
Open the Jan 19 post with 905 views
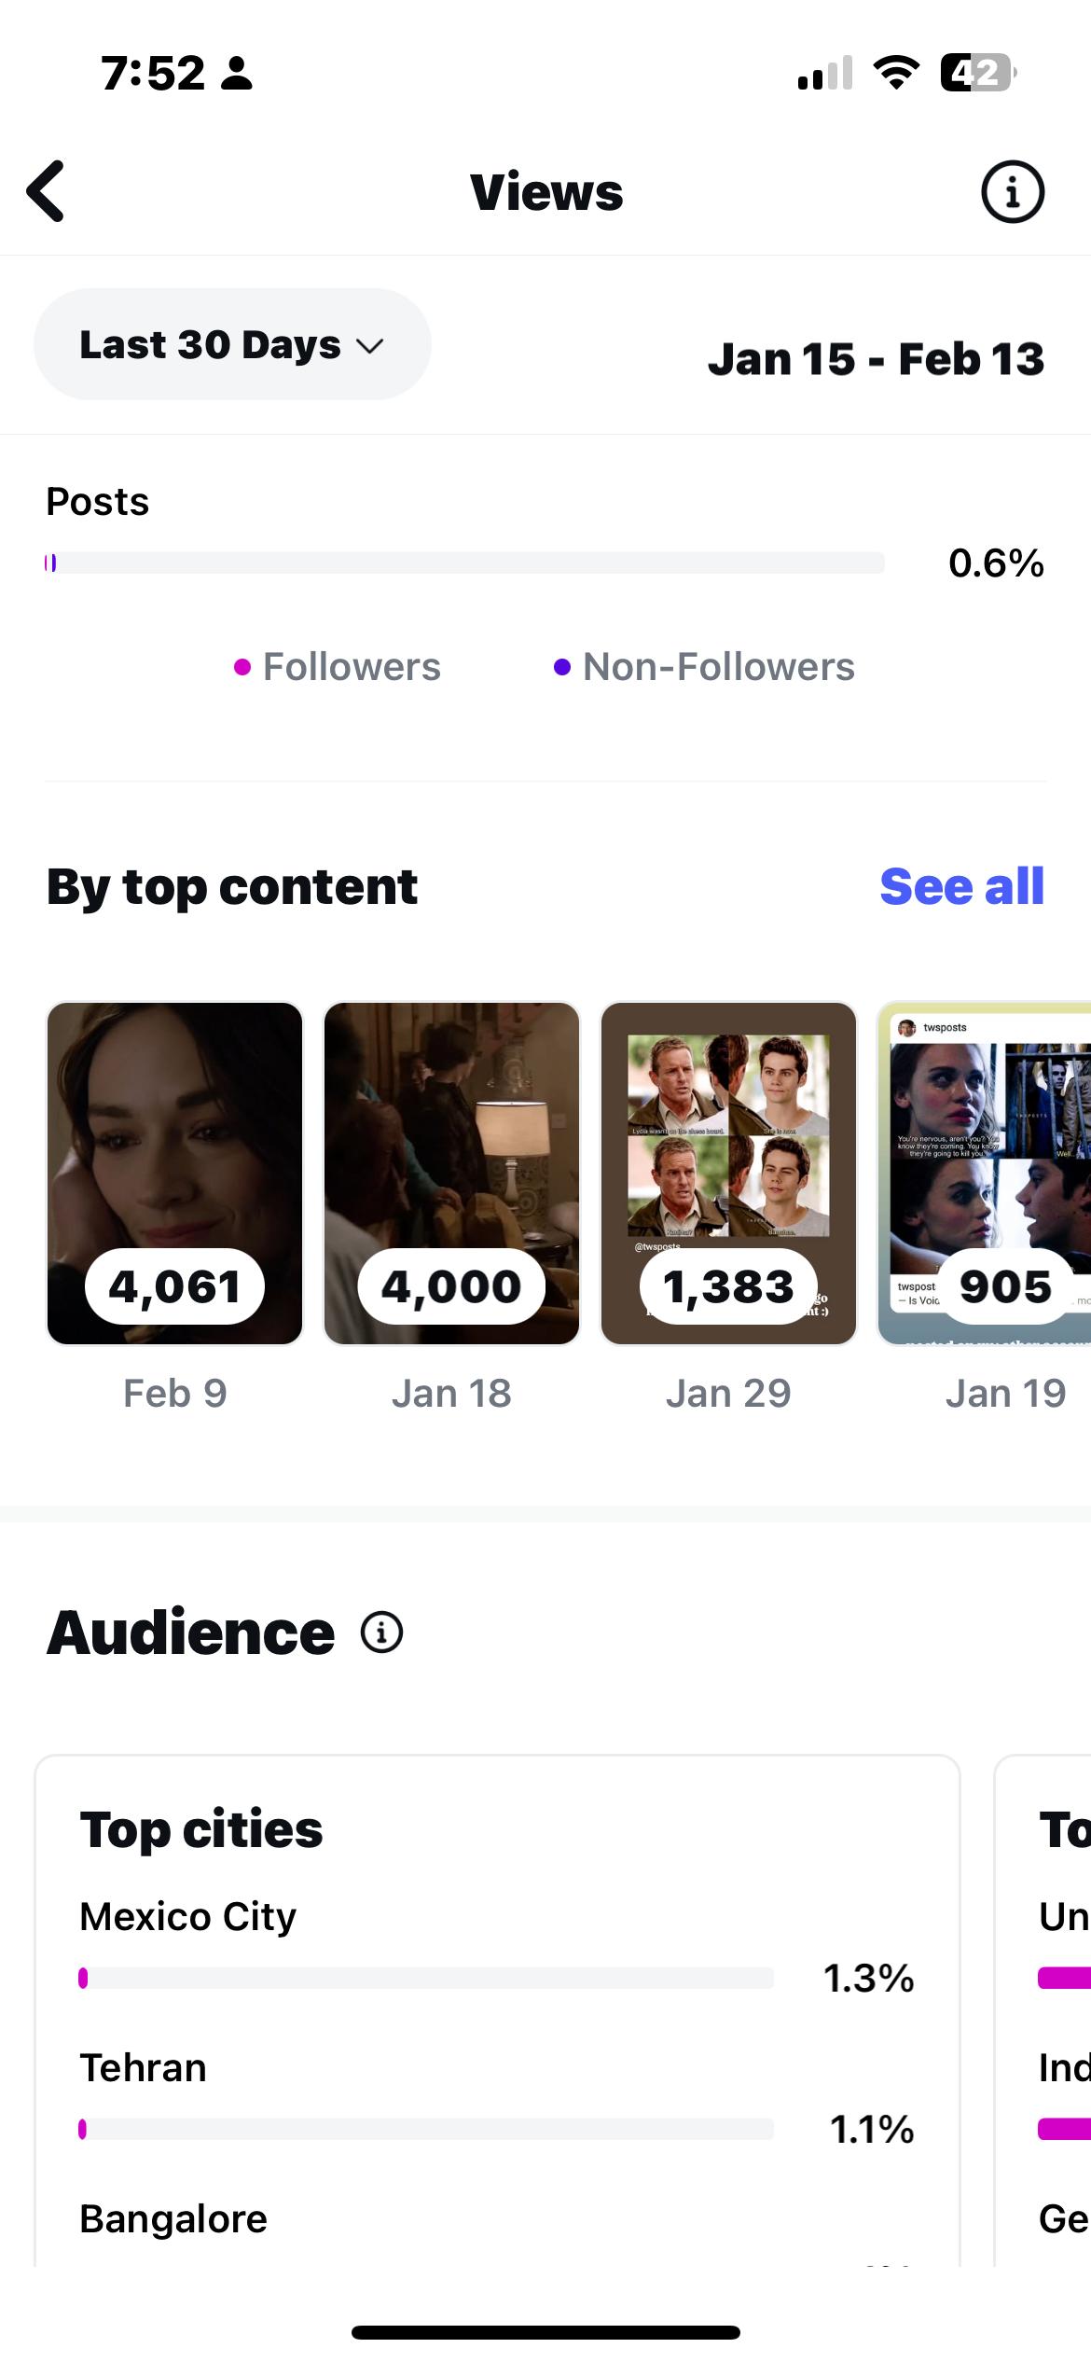pyautogui.click(x=985, y=1173)
